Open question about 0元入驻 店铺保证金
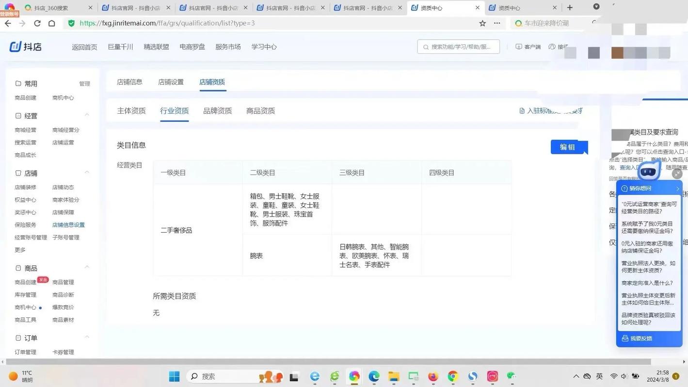The height and width of the screenshot is (387, 688). (647, 247)
